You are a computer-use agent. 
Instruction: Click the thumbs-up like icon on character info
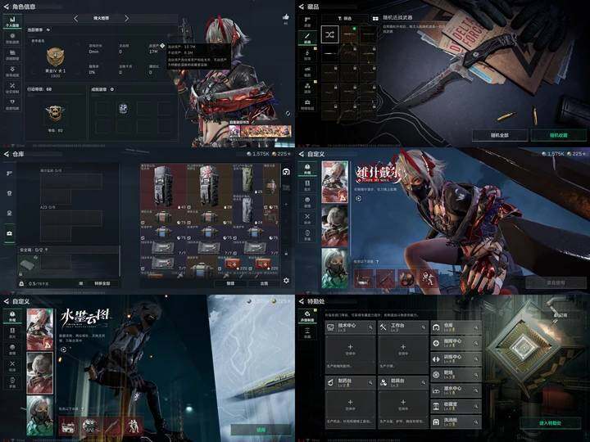point(286,17)
